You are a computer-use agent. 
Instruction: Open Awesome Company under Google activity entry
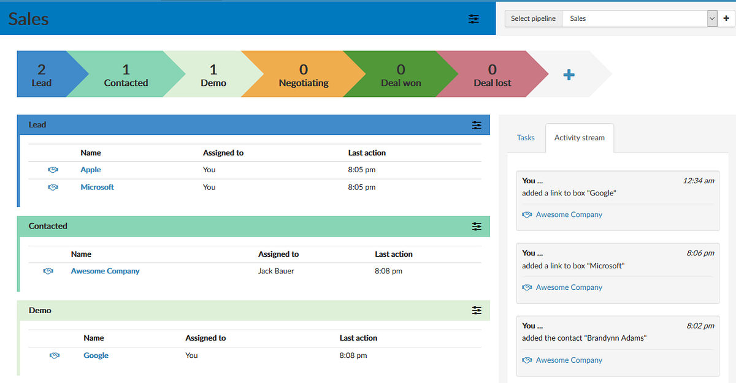[x=569, y=214]
